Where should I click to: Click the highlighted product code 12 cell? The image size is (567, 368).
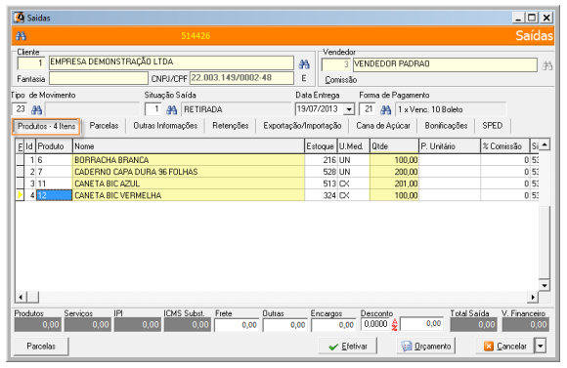click(54, 195)
